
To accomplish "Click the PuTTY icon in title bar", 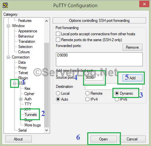I will coord(5,5).
